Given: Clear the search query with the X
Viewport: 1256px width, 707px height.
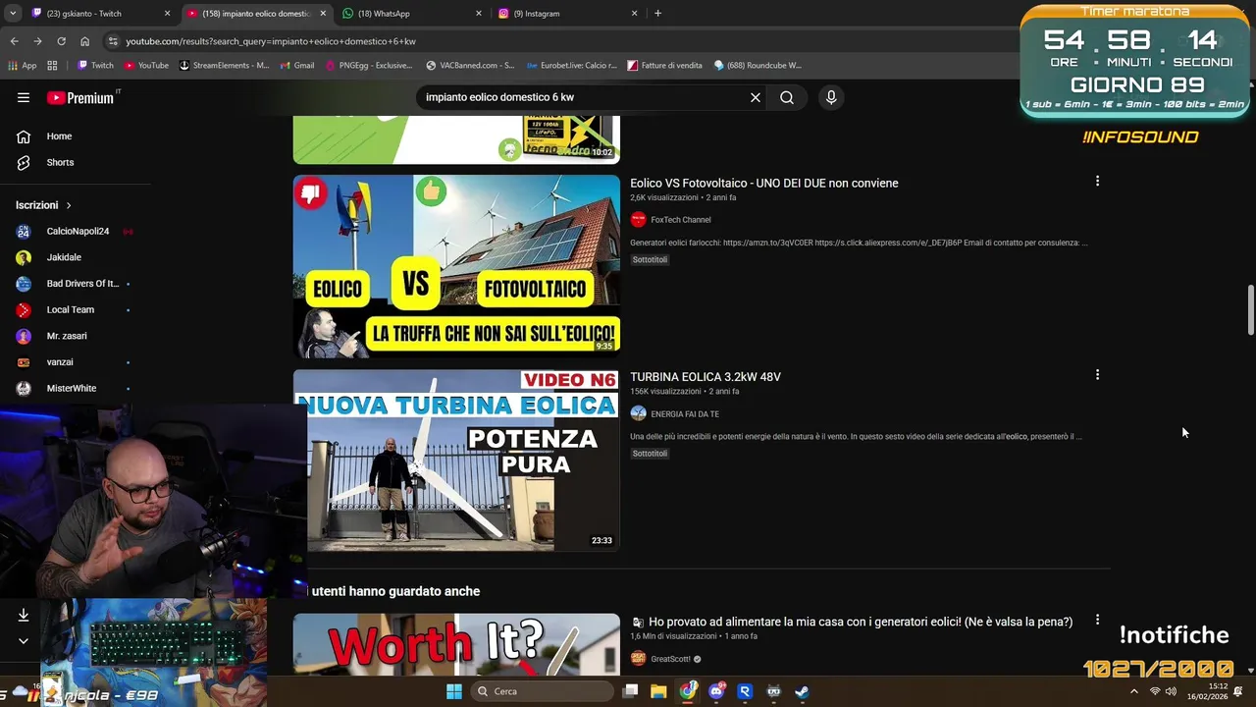Looking at the screenshot, I should coord(756,97).
